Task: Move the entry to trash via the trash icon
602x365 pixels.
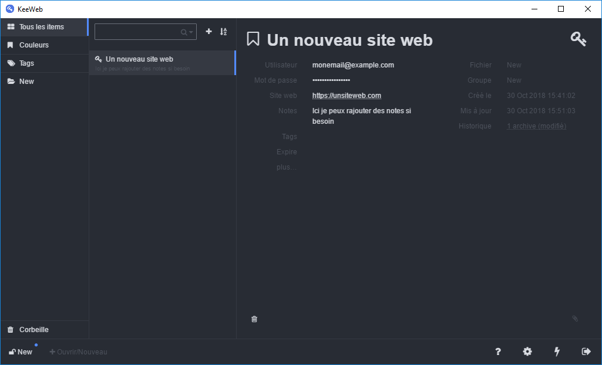Action: click(x=254, y=319)
